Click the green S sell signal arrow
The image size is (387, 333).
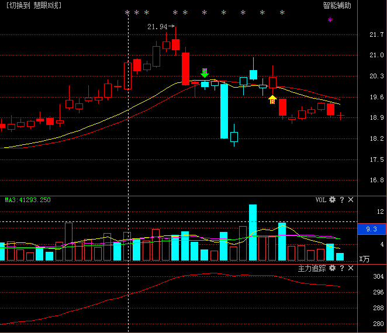coord(205,73)
